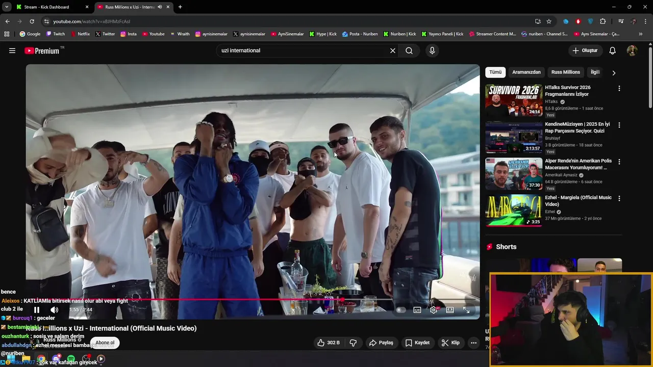Mute the video volume speaker

coord(55,310)
